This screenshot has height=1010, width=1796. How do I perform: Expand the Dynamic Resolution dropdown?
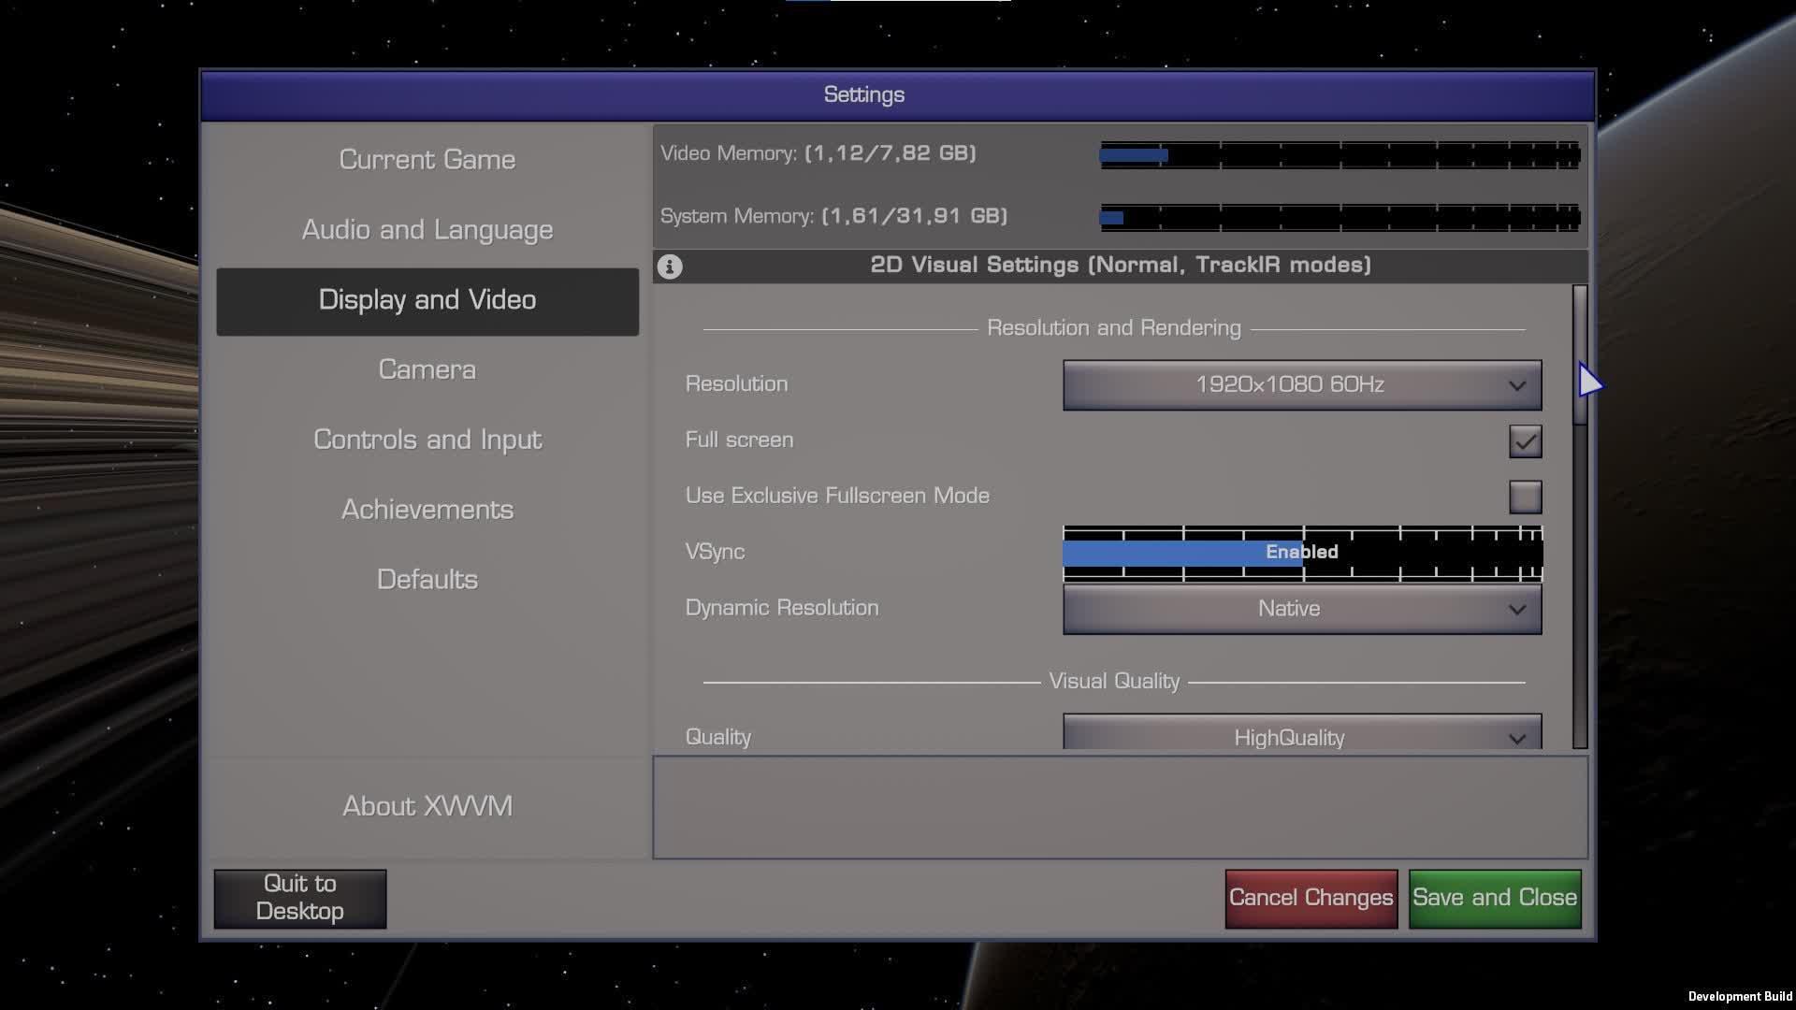click(1302, 609)
